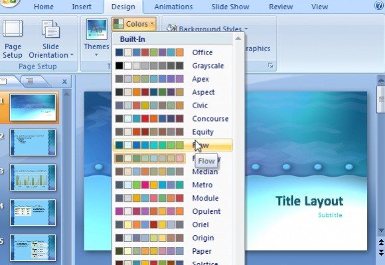Screen dimensions: 385x265
Task: Open the Page Setup dialog icon
Action: (13, 29)
